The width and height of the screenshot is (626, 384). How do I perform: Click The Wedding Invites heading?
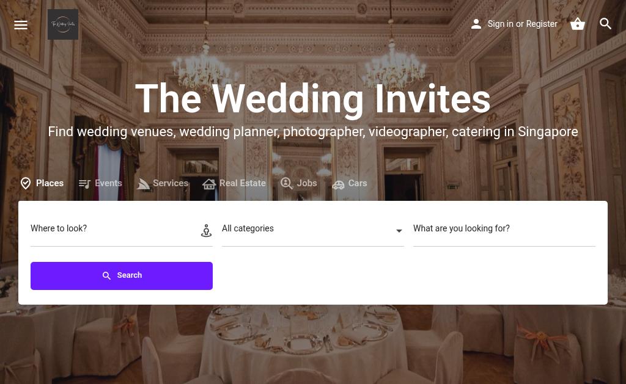tap(312, 99)
